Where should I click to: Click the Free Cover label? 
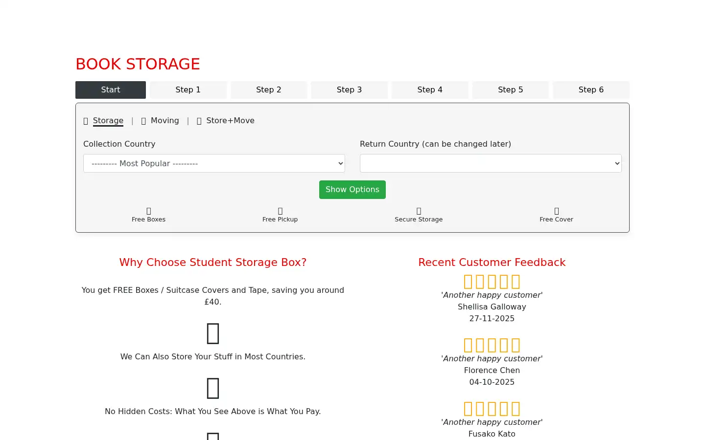pos(557,220)
